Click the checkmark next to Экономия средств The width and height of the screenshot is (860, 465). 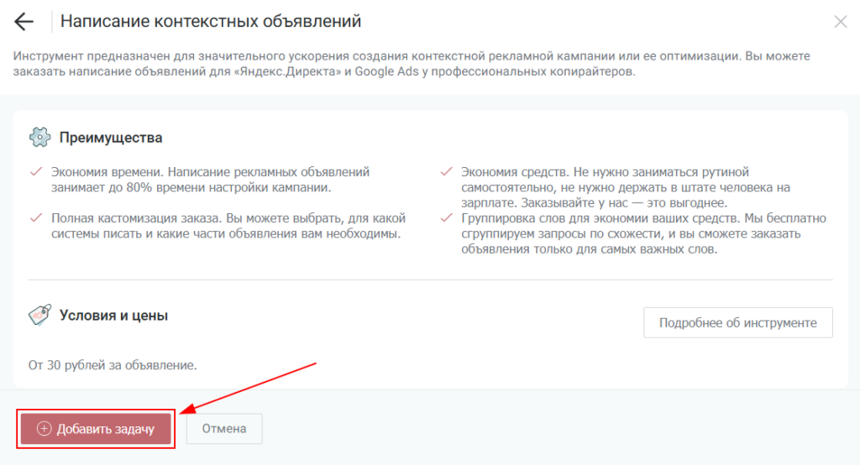click(446, 172)
